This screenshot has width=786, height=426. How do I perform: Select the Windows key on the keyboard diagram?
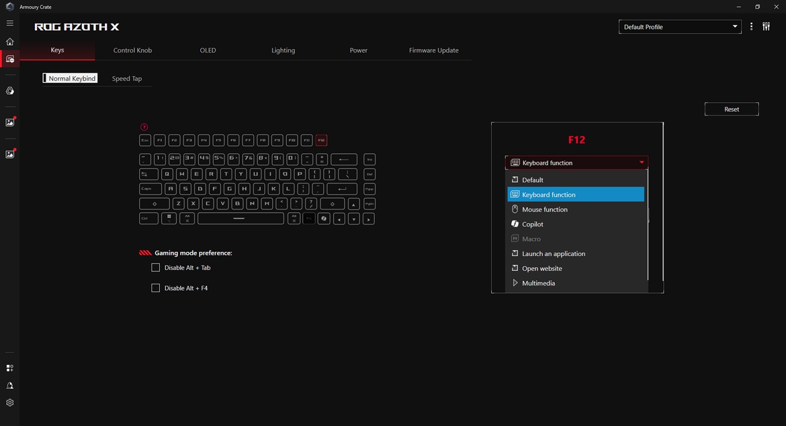click(x=169, y=218)
